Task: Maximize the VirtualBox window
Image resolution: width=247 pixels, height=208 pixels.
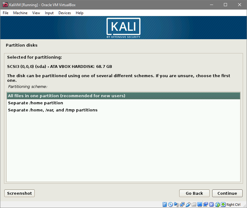Action: (225, 5)
